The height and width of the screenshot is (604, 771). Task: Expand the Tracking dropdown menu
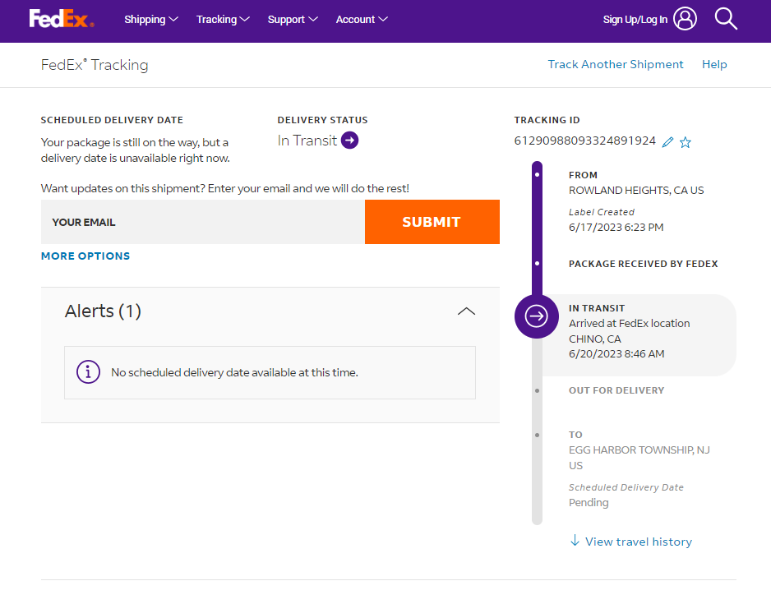[223, 20]
